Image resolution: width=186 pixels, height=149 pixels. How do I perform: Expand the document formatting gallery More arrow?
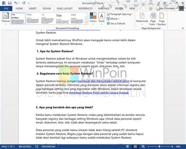tap(86, 23)
